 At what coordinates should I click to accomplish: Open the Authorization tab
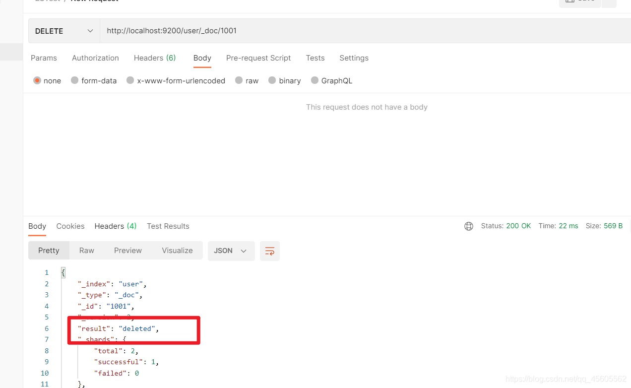[x=95, y=58]
